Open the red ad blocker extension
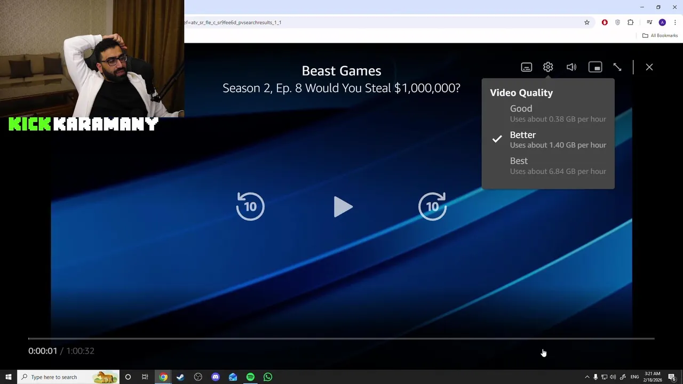Viewport: 683px width, 384px height. (605, 22)
